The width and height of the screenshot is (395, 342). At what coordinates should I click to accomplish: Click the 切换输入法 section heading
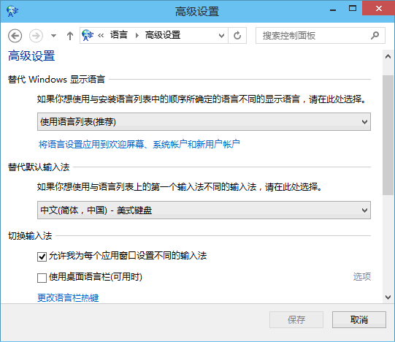[30, 235]
